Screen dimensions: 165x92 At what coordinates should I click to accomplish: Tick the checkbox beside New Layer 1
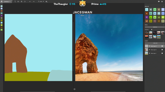pos(162,53)
